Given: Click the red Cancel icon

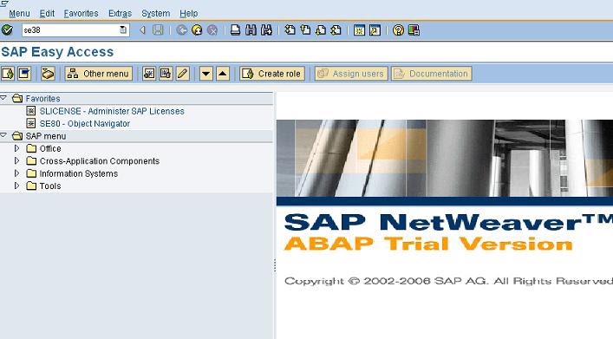Looking at the screenshot, I should 212,30.
